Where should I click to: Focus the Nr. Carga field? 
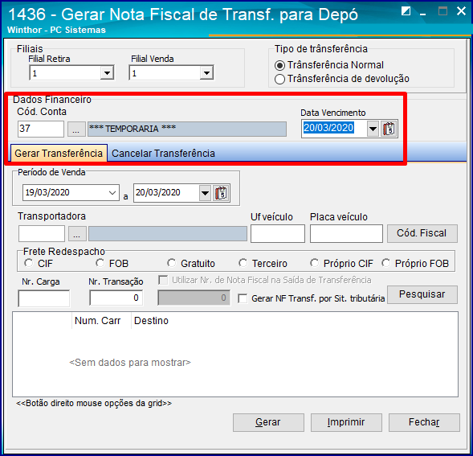(x=44, y=298)
